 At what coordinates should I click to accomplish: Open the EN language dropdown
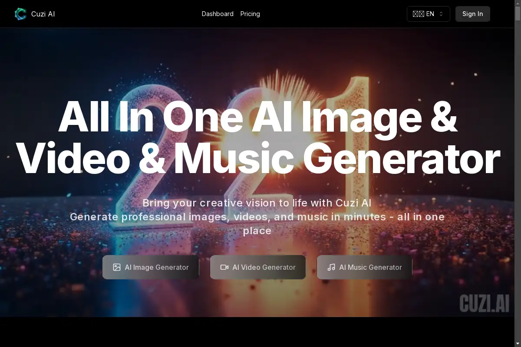pyautogui.click(x=429, y=14)
